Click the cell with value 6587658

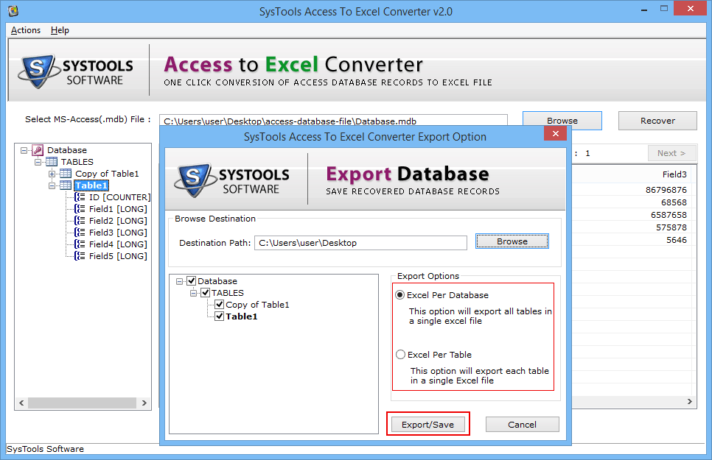[669, 215]
